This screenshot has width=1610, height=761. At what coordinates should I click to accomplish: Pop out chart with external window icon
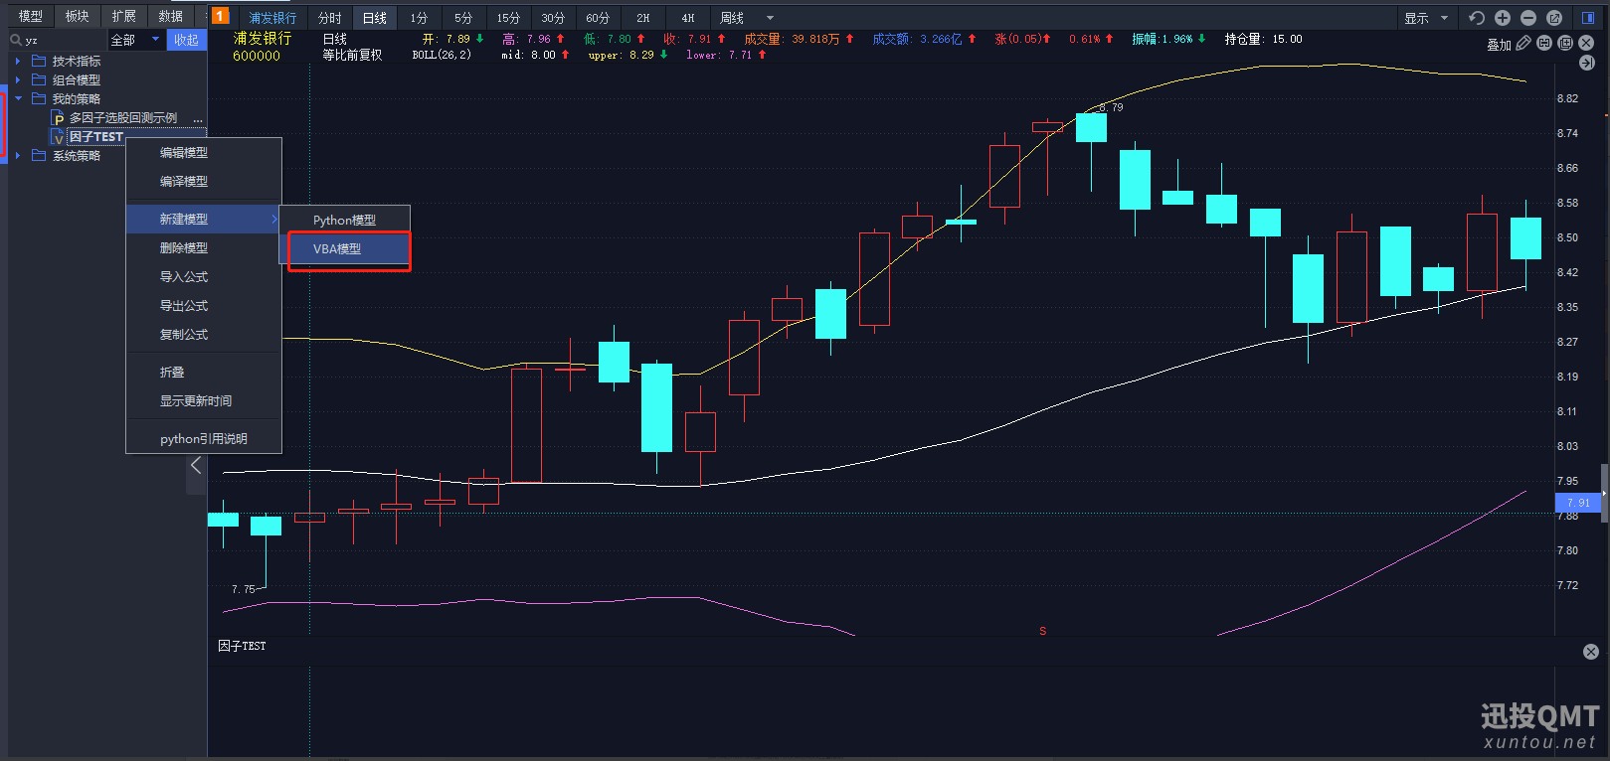click(1554, 18)
